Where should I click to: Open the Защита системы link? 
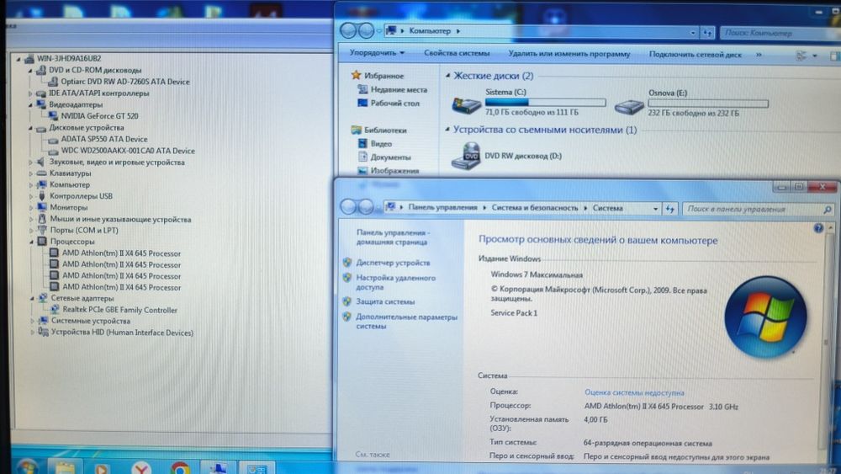point(385,301)
